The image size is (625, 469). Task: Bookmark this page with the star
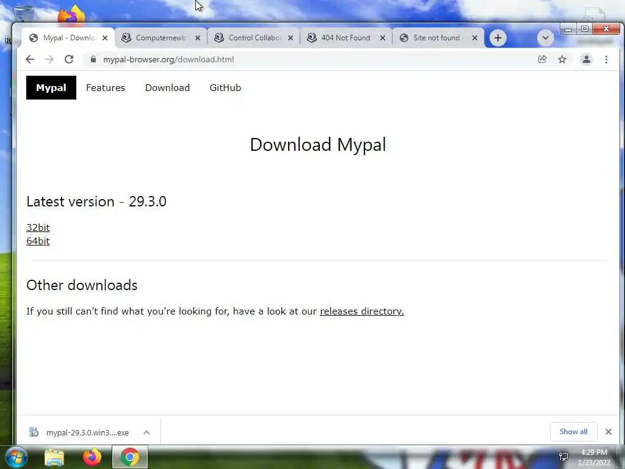[562, 59]
